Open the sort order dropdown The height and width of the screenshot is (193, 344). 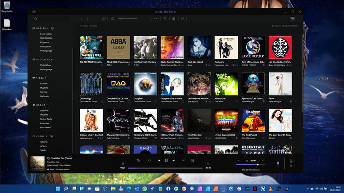click(x=156, y=18)
